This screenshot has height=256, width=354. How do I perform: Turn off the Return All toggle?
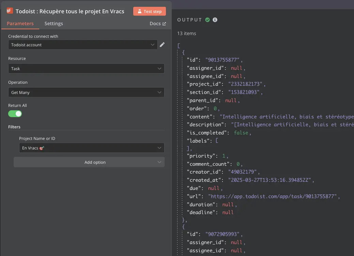(15, 114)
